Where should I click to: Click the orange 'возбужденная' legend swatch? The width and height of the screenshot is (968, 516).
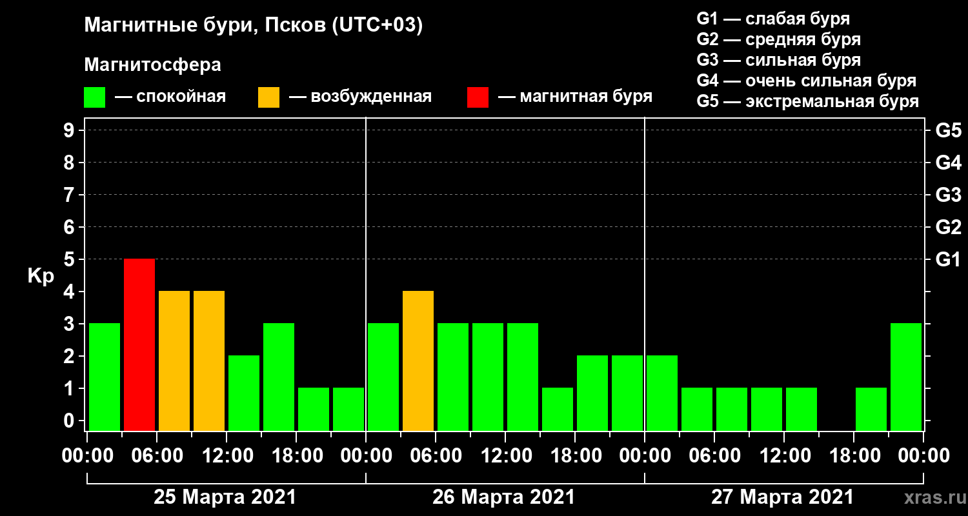(268, 97)
